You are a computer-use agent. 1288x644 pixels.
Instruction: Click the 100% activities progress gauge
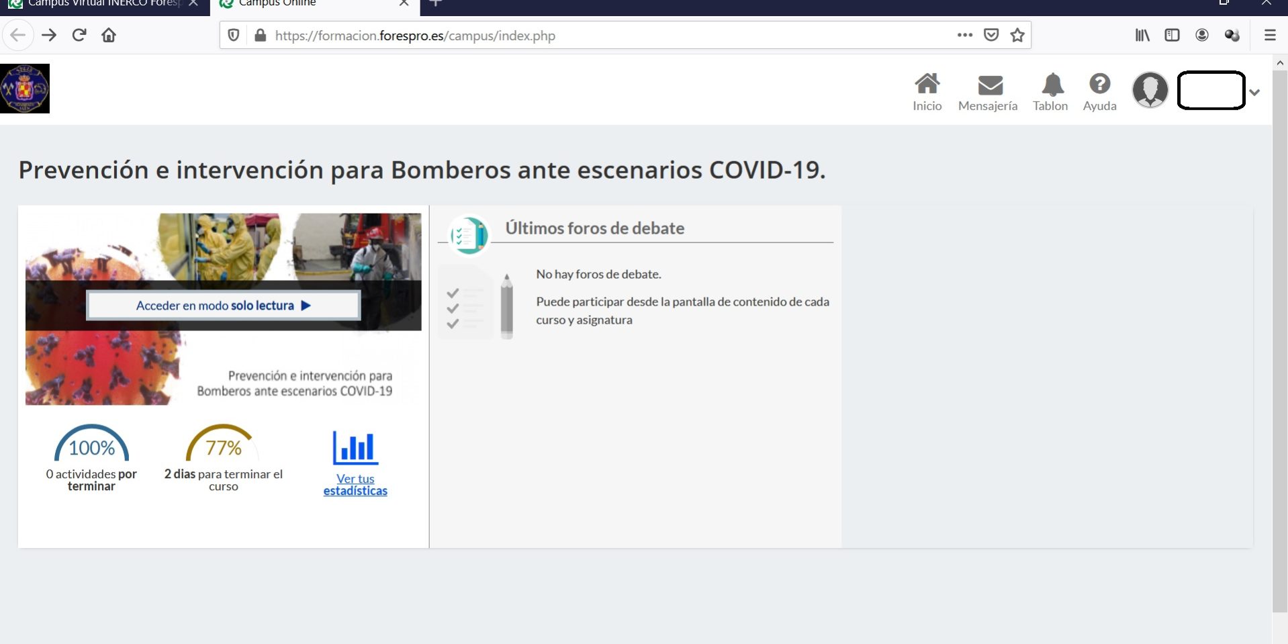click(x=91, y=446)
